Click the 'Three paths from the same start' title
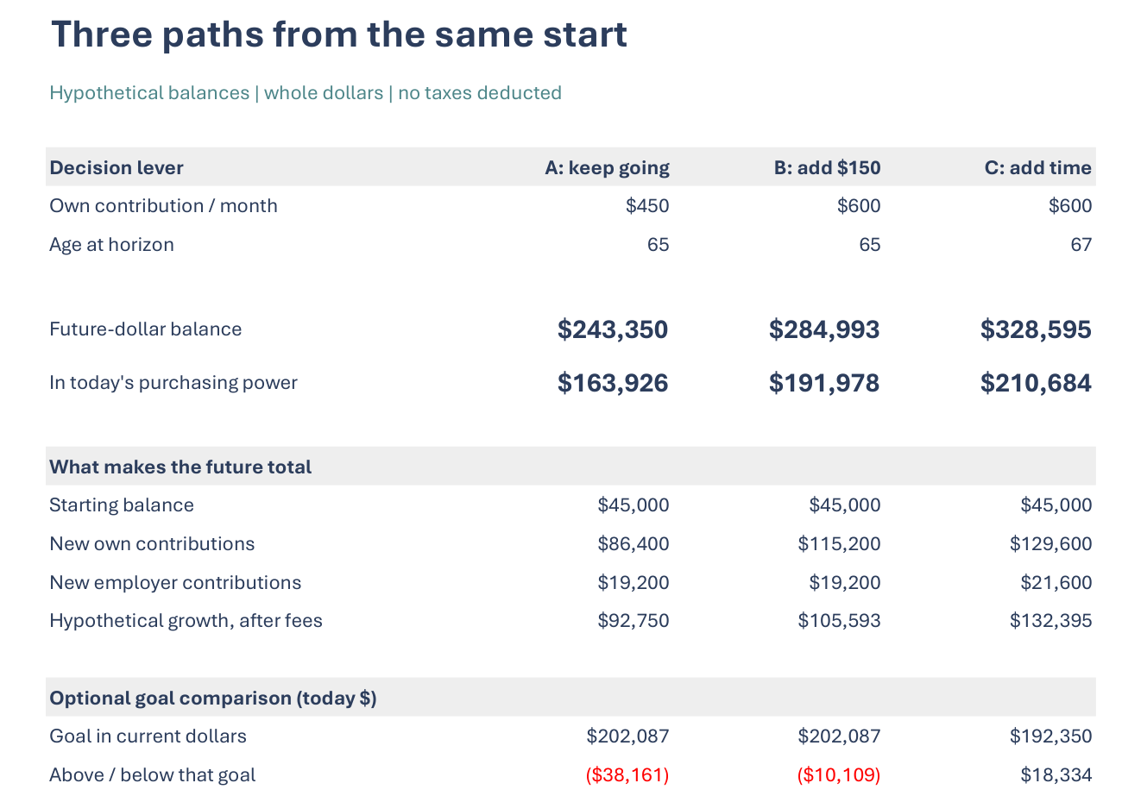This screenshot has height=802, width=1122. [339, 35]
